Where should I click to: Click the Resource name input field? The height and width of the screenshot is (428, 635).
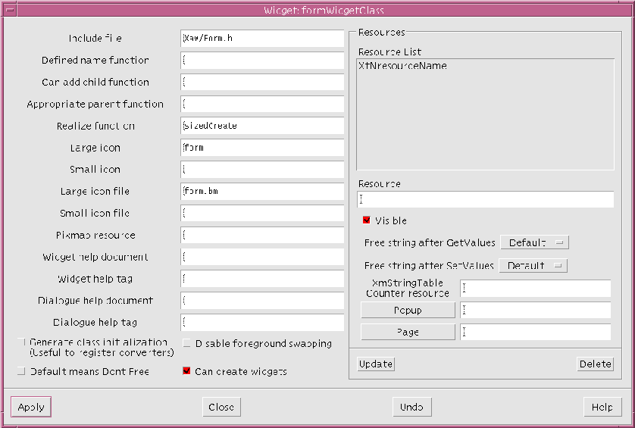pos(485,199)
